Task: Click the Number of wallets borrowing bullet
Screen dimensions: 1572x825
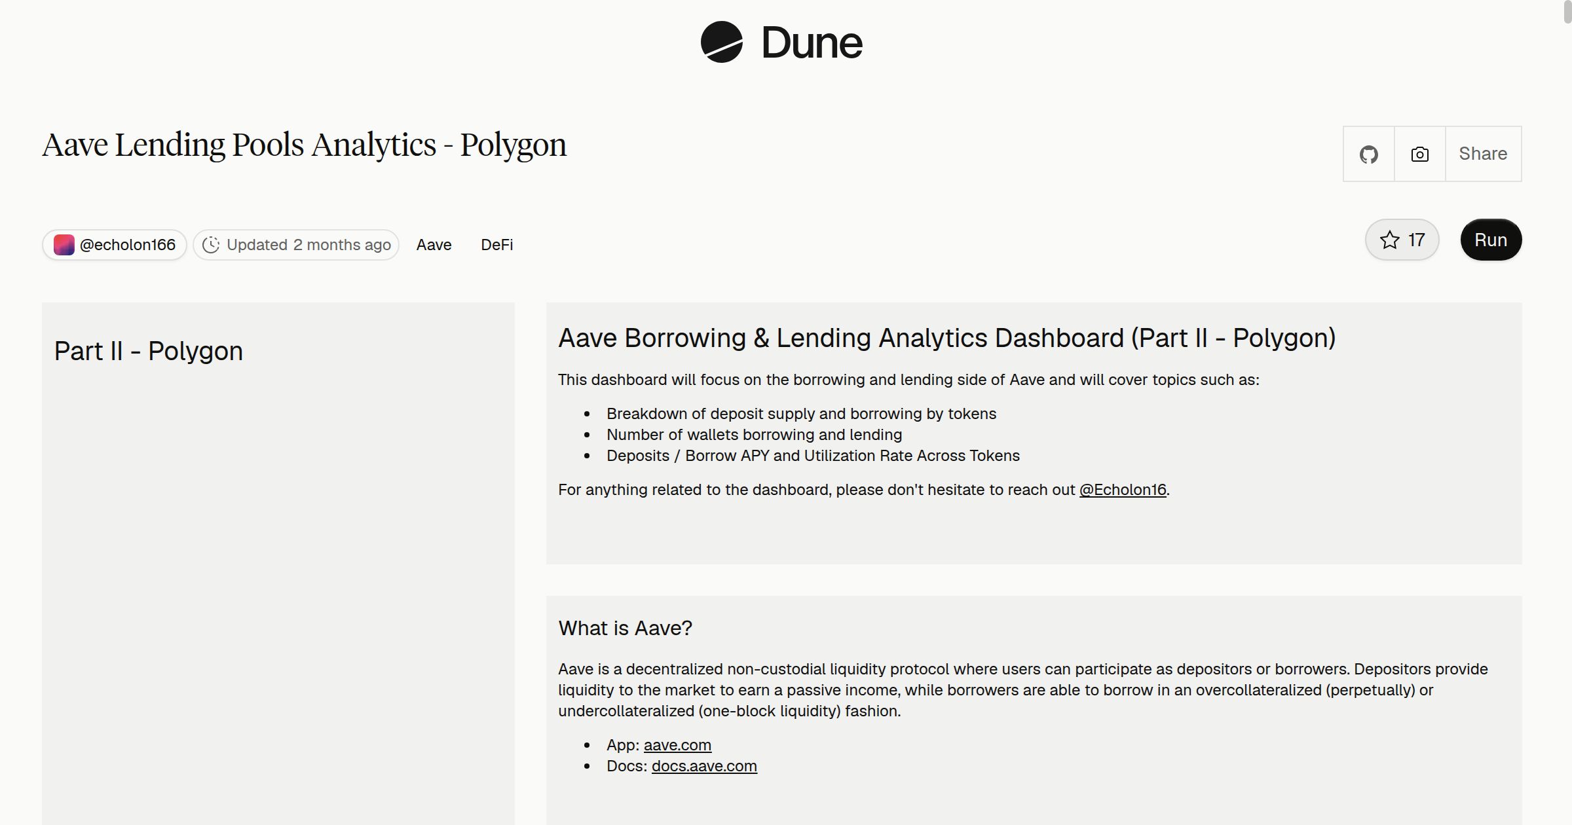Action: (754, 435)
